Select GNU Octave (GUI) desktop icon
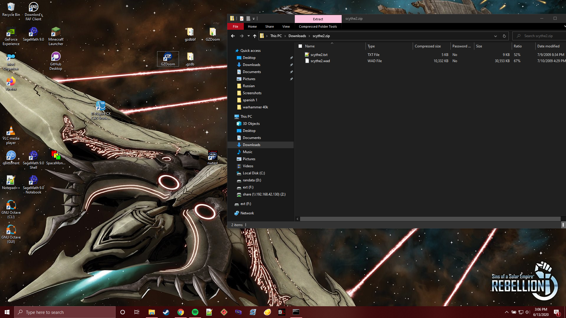 [11, 234]
